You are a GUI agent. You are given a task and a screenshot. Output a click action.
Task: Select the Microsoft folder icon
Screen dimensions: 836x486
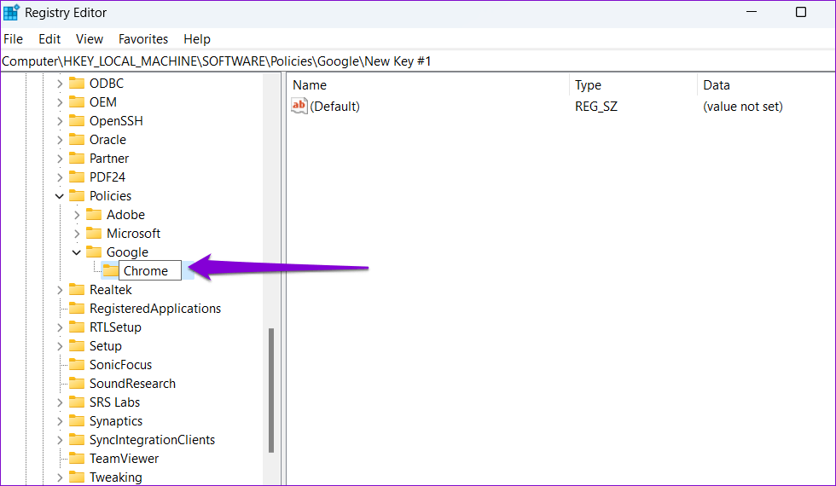tap(94, 233)
